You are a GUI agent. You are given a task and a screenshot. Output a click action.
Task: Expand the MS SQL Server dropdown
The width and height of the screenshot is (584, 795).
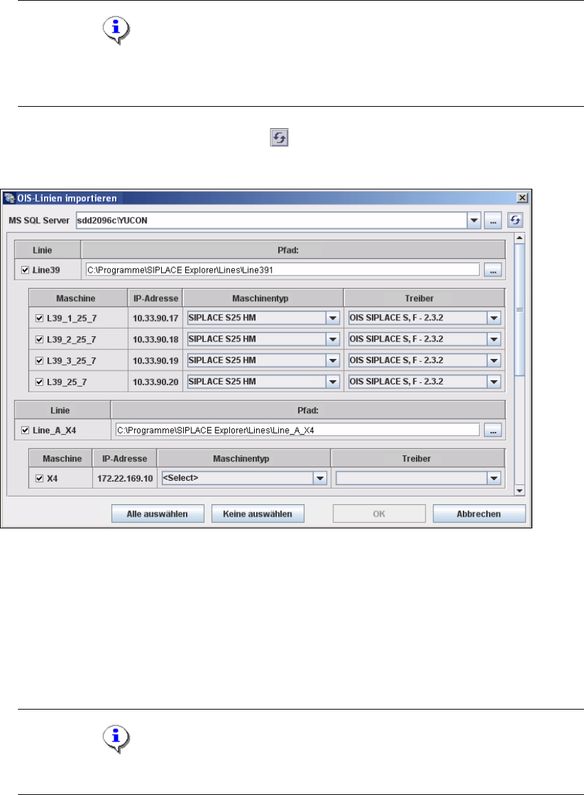click(474, 220)
